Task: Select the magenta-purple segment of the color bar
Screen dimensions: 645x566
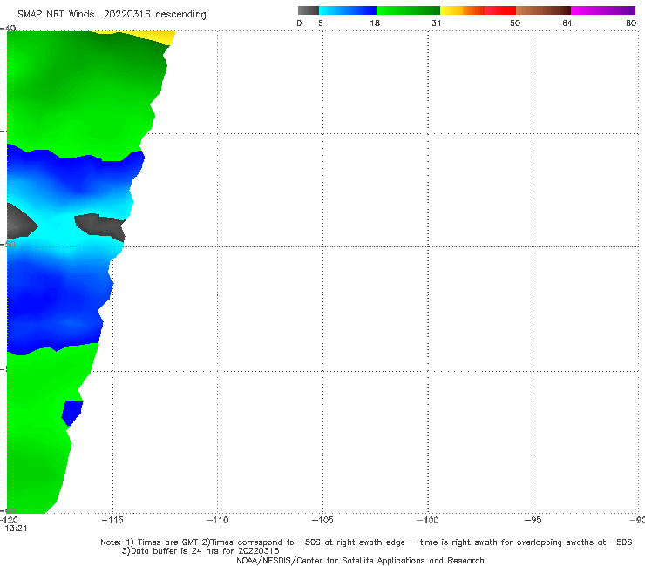Action: (x=603, y=10)
